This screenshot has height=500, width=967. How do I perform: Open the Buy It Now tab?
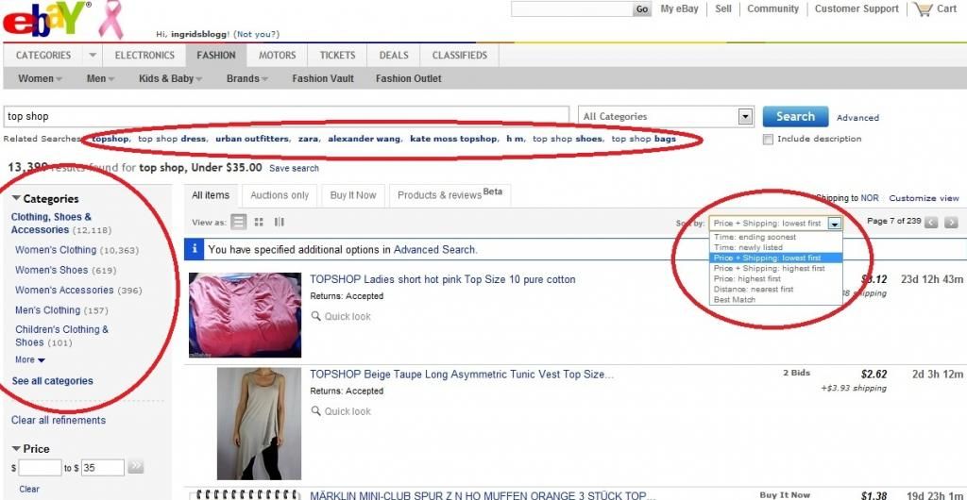[x=353, y=195]
